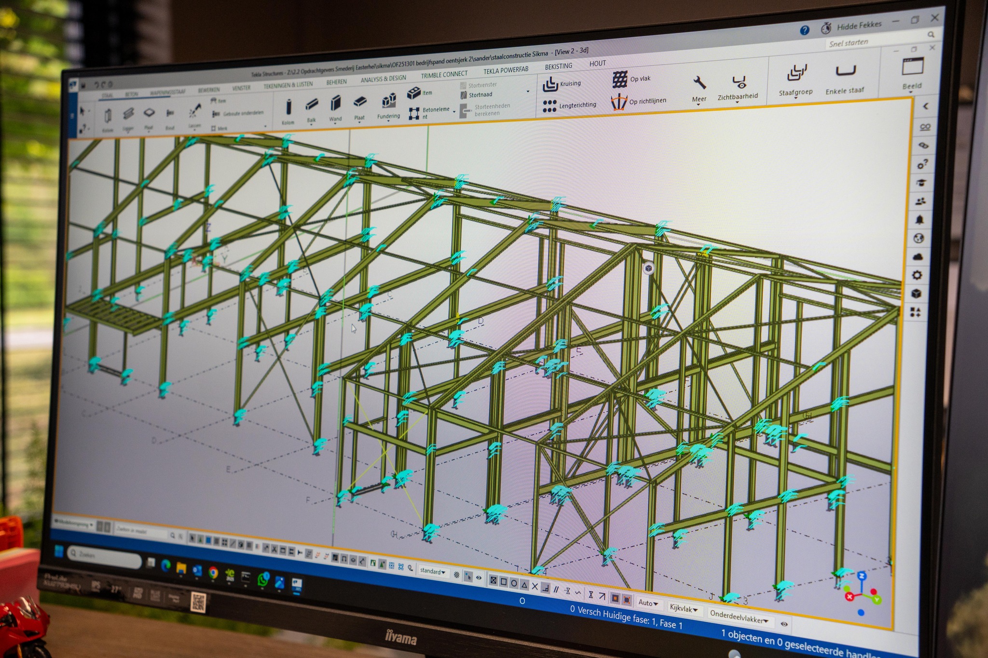
Task: Open the BEKISTING ribbon tab
Action: coord(558,67)
